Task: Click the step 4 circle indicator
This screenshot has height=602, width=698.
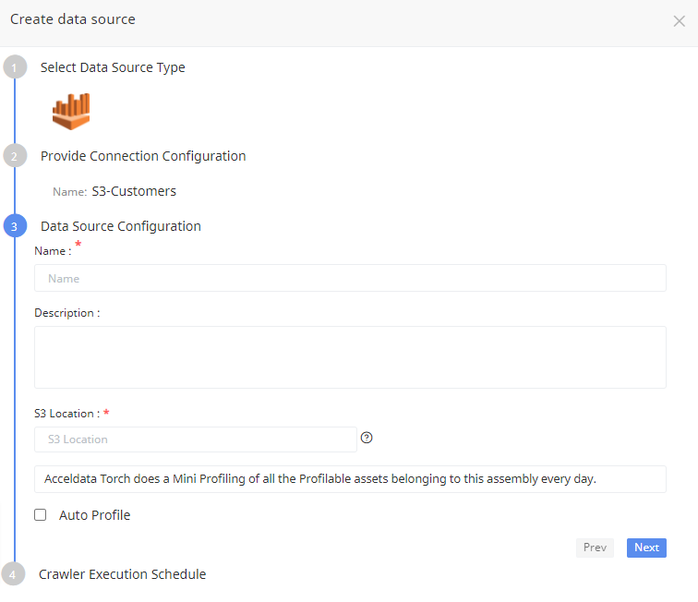Action: click(14, 574)
